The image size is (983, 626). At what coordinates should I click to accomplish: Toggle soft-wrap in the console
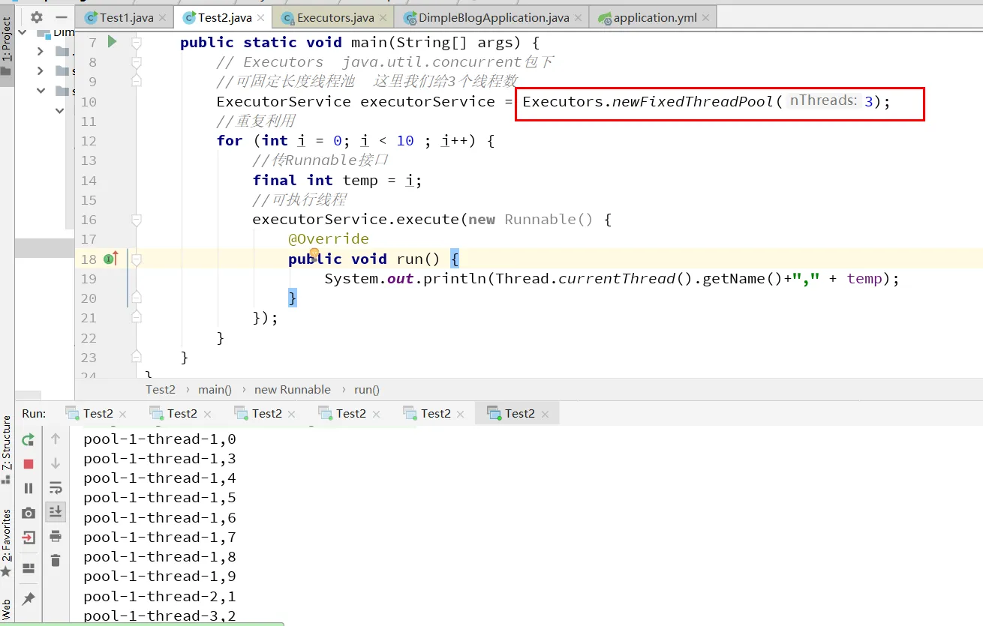(x=56, y=488)
